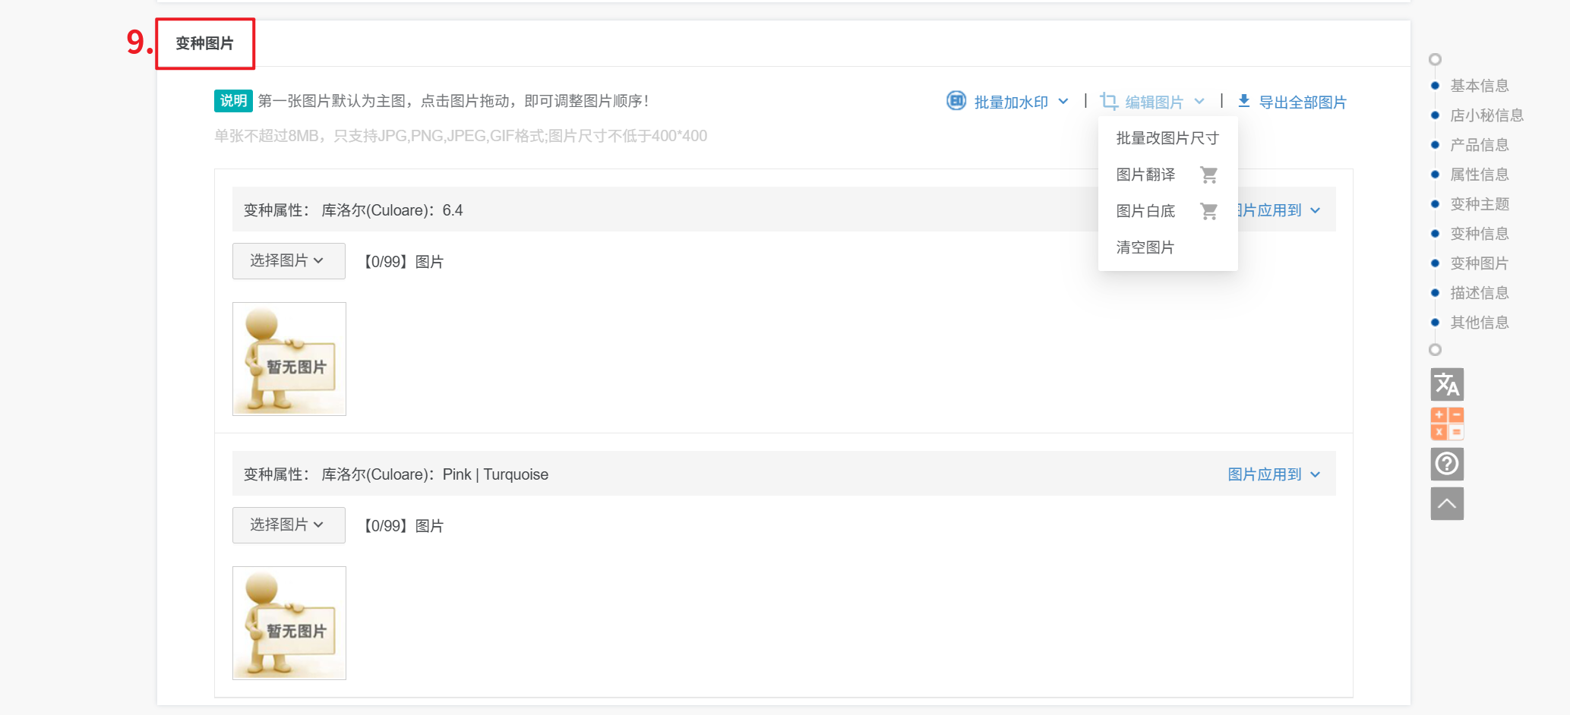This screenshot has height=715, width=1570.
Task: Open the orange calculator tool icon
Action: pos(1446,424)
